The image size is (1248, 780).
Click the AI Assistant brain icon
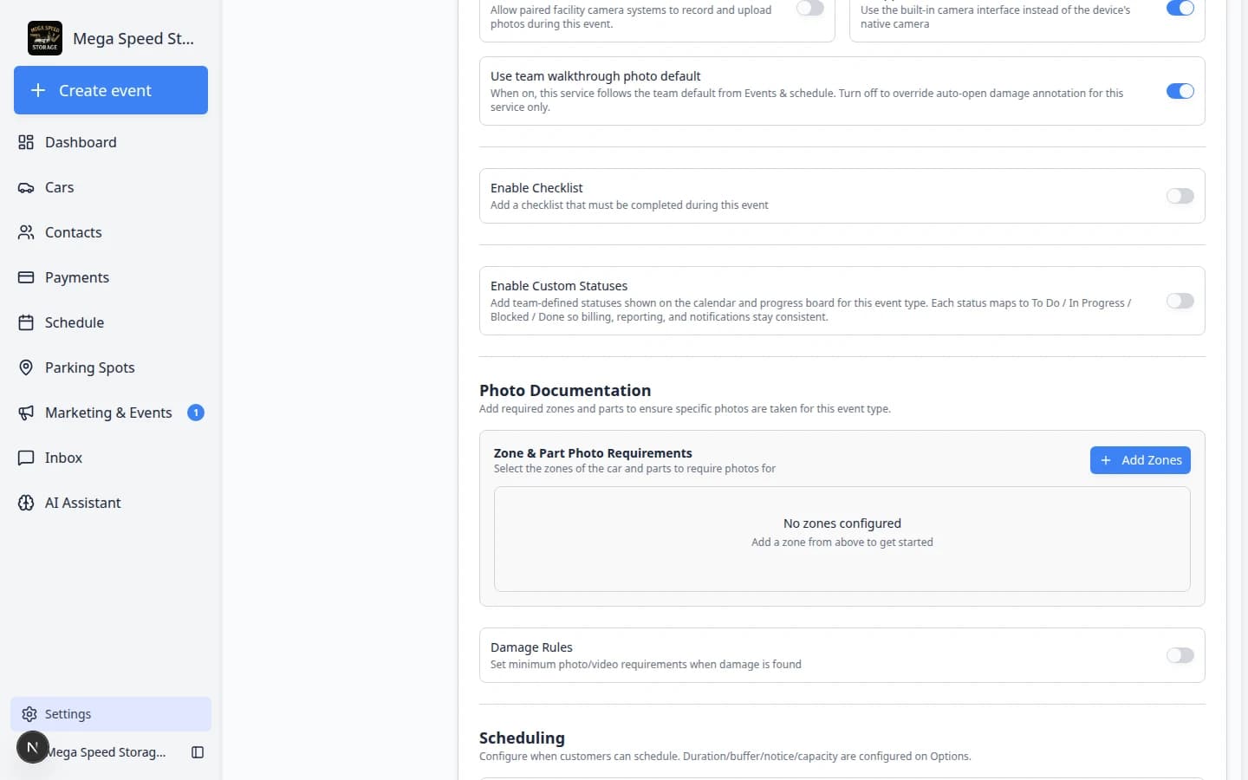pos(26,503)
